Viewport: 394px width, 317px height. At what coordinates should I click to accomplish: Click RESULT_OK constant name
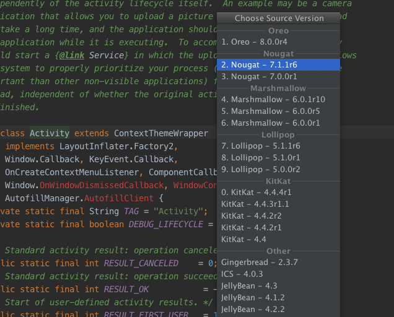tap(126, 289)
